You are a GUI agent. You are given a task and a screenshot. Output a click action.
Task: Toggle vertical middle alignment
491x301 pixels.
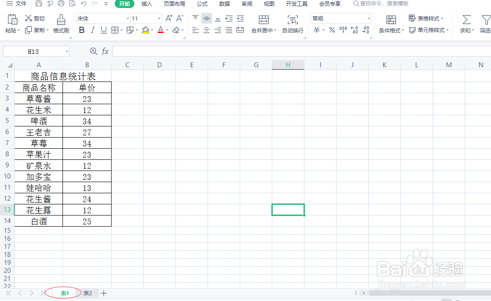pyautogui.click(x=207, y=18)
